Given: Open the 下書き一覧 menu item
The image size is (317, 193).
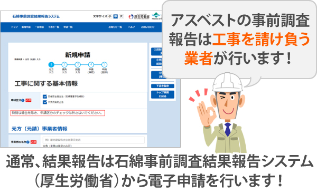Looking at the screenshot, I should 53,27.
